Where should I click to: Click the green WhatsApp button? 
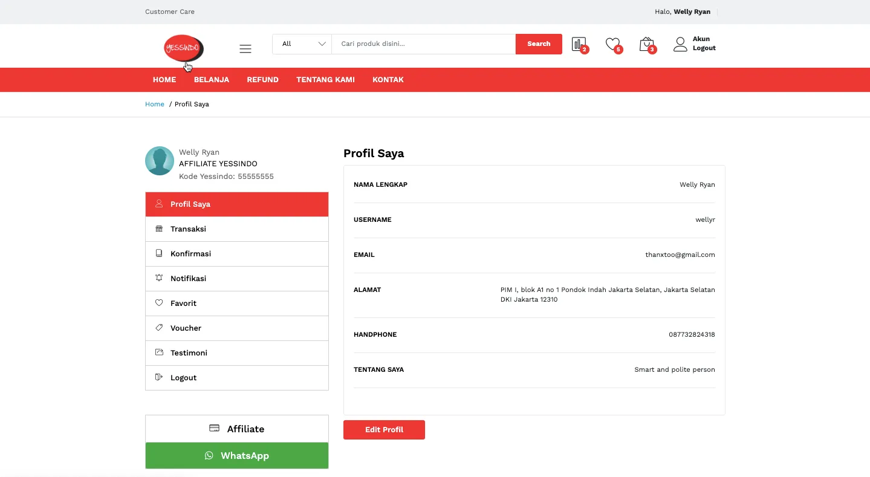tap(237, 456)
